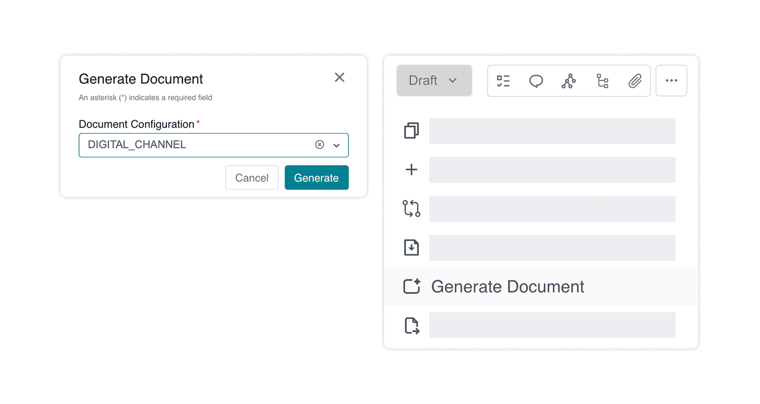Click the asterisk required field note
Image resolution: width=760 pixels, height=404 pixels.
pos(146,98)
